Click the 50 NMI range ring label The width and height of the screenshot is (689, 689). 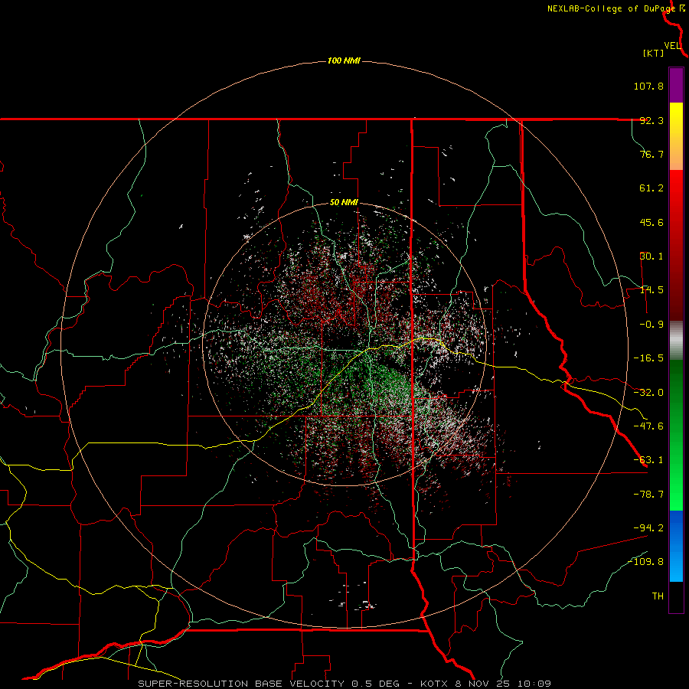pyautogui.click(x=344, y=203)
